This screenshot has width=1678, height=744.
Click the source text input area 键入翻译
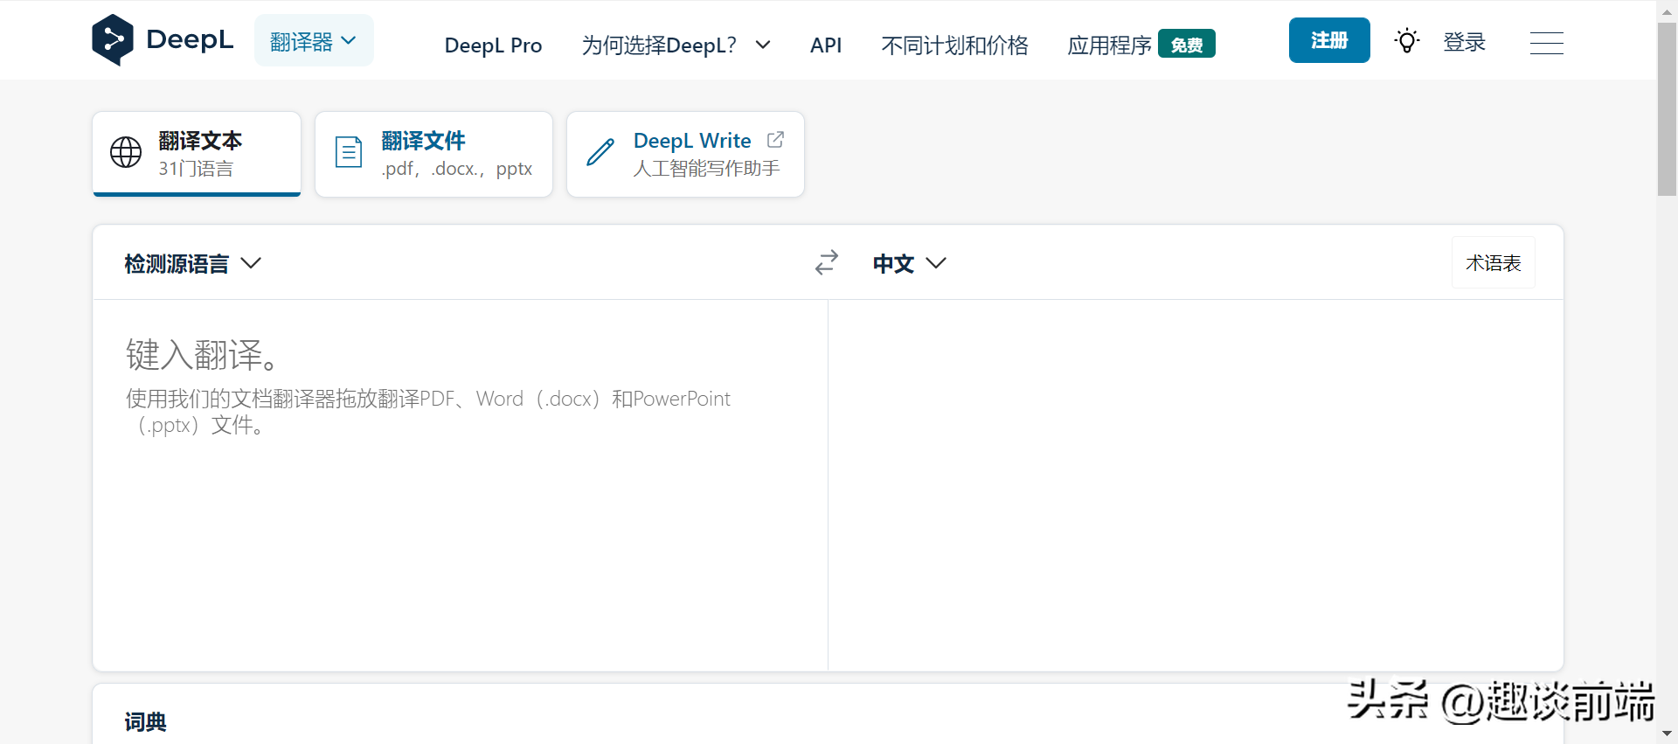(x=461, y=485)
